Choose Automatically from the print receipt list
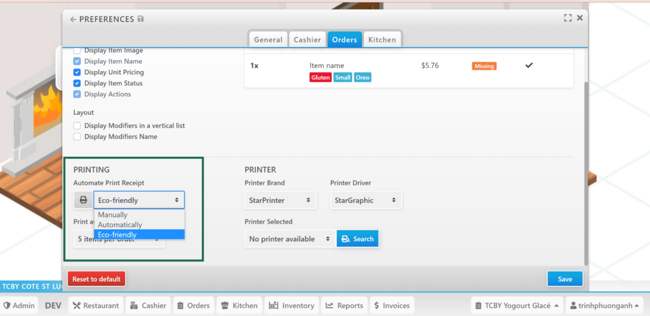The width and height of the screenshot is (650, 316). coord(120,225)
